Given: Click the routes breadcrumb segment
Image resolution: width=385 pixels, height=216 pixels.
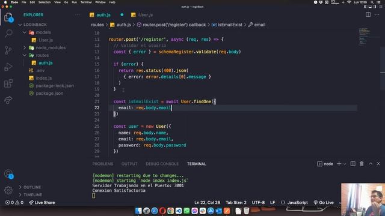Looking at the screenshot, I should coord(97,25).
